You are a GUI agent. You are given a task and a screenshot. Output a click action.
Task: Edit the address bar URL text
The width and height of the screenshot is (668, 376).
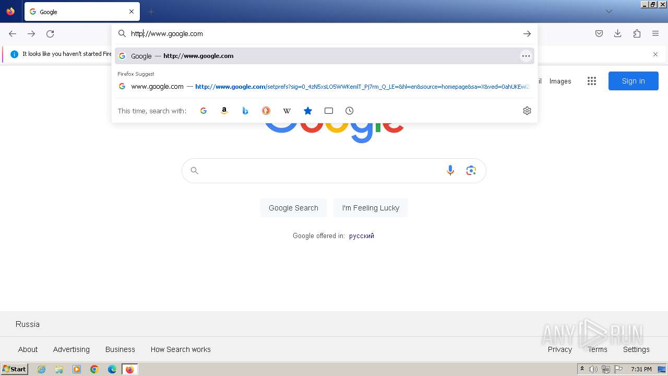tap(324, 33)
